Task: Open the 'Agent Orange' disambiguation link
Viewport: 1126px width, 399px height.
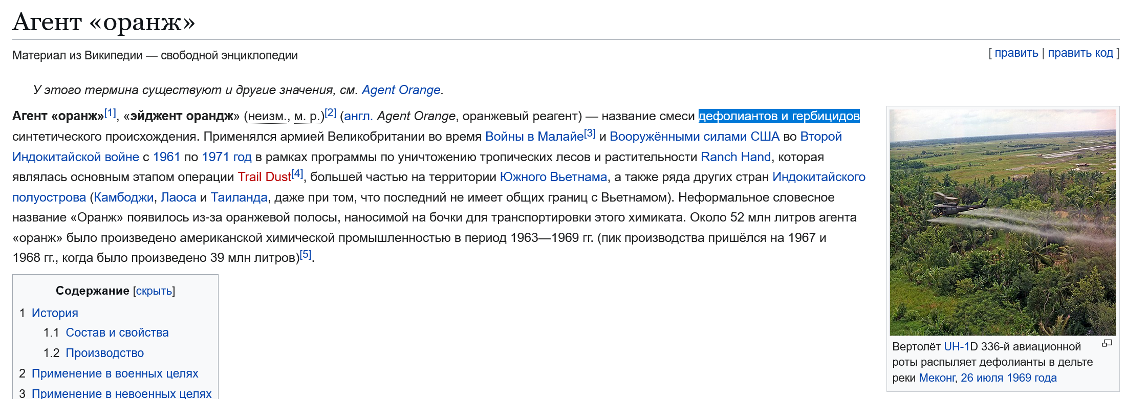Action: click(x=401, y=90)
